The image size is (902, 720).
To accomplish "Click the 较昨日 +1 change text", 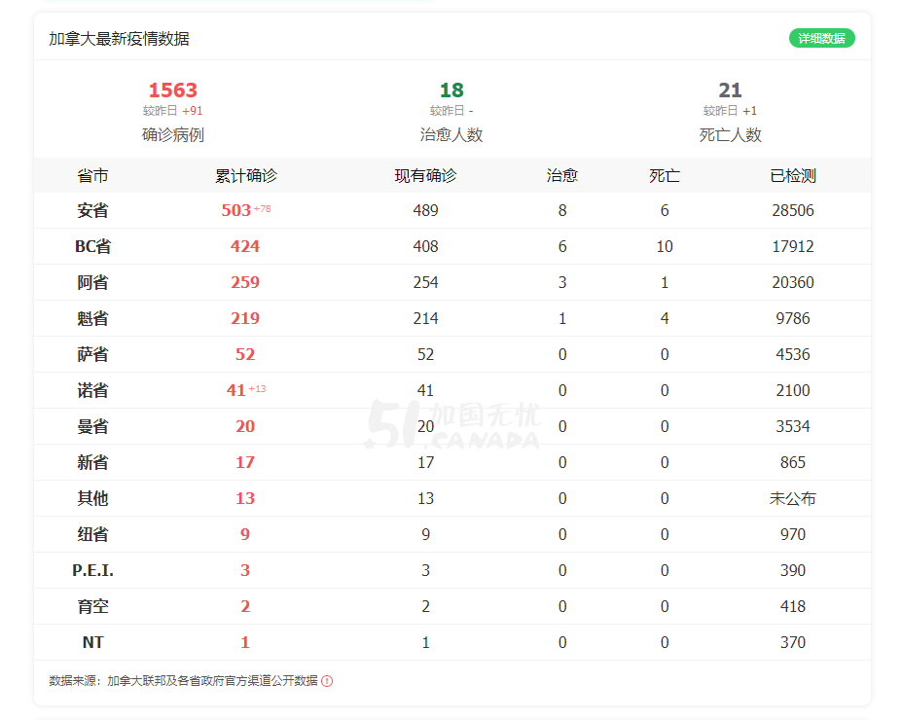I will point(730,110).
